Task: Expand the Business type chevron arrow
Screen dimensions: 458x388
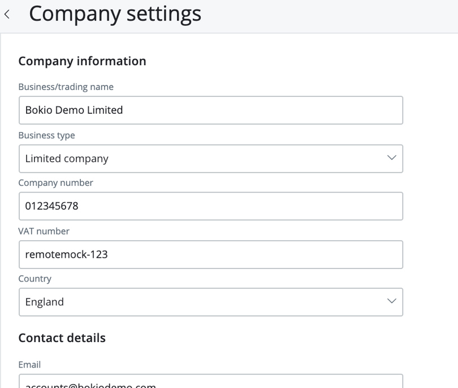Action: (x=392, y=159)
